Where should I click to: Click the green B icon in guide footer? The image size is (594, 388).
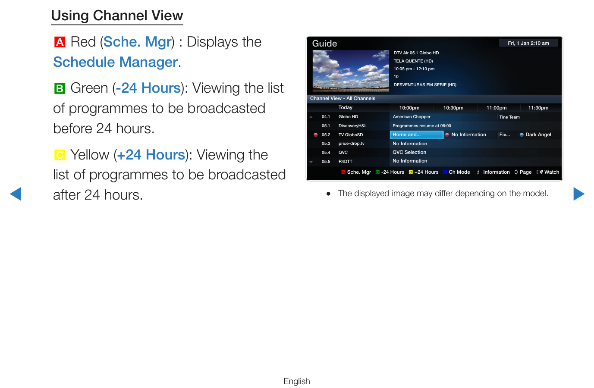tap(377, 172)
